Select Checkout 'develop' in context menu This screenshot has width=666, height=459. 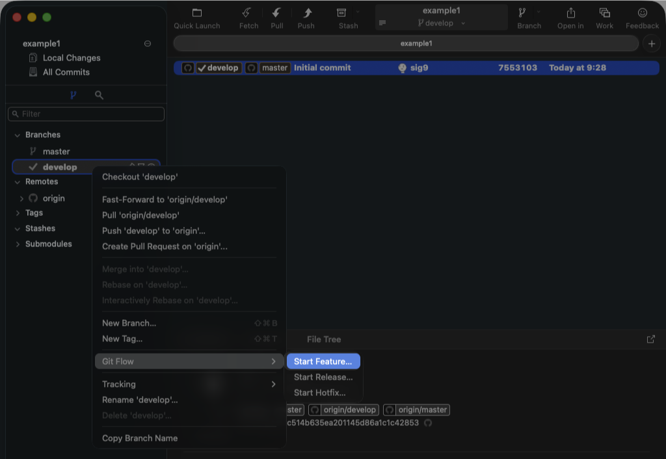pyautogui.click(x=140, y=177)
